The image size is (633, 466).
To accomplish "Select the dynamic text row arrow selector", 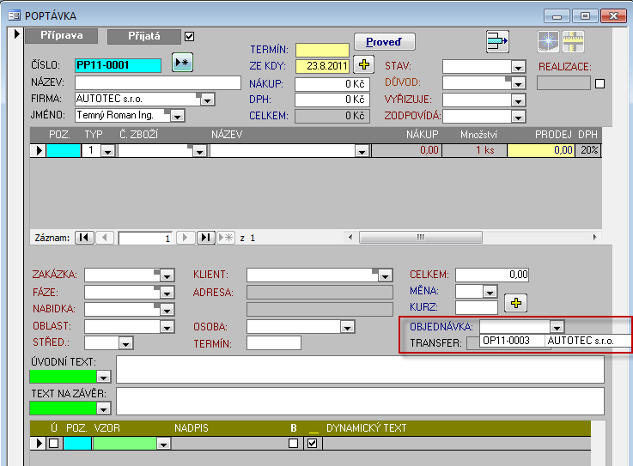I will tap(39, 444).
